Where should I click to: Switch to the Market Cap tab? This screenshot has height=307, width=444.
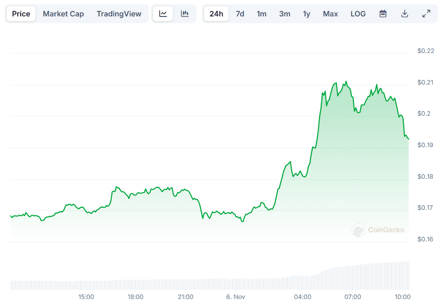point(63,14)
